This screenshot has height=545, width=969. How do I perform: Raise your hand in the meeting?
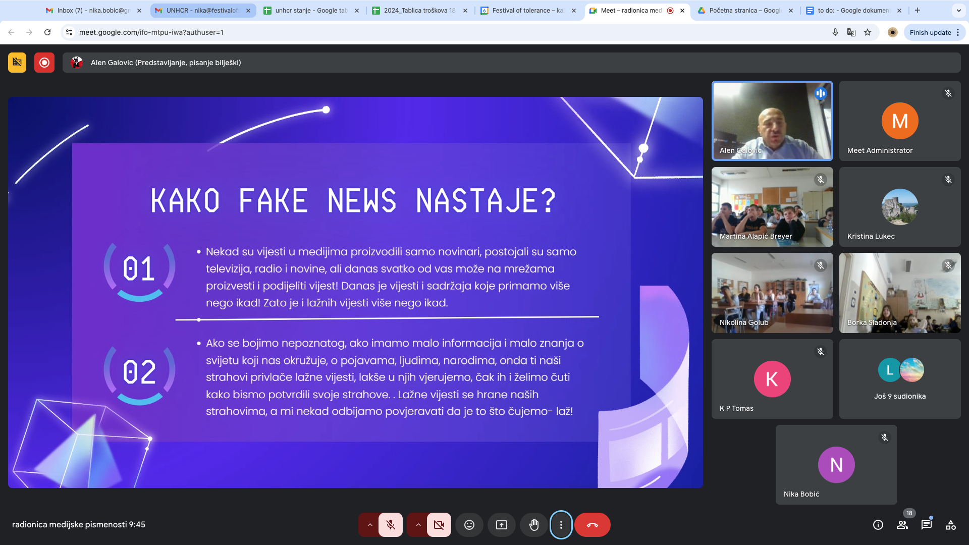[x=533, y=525]
